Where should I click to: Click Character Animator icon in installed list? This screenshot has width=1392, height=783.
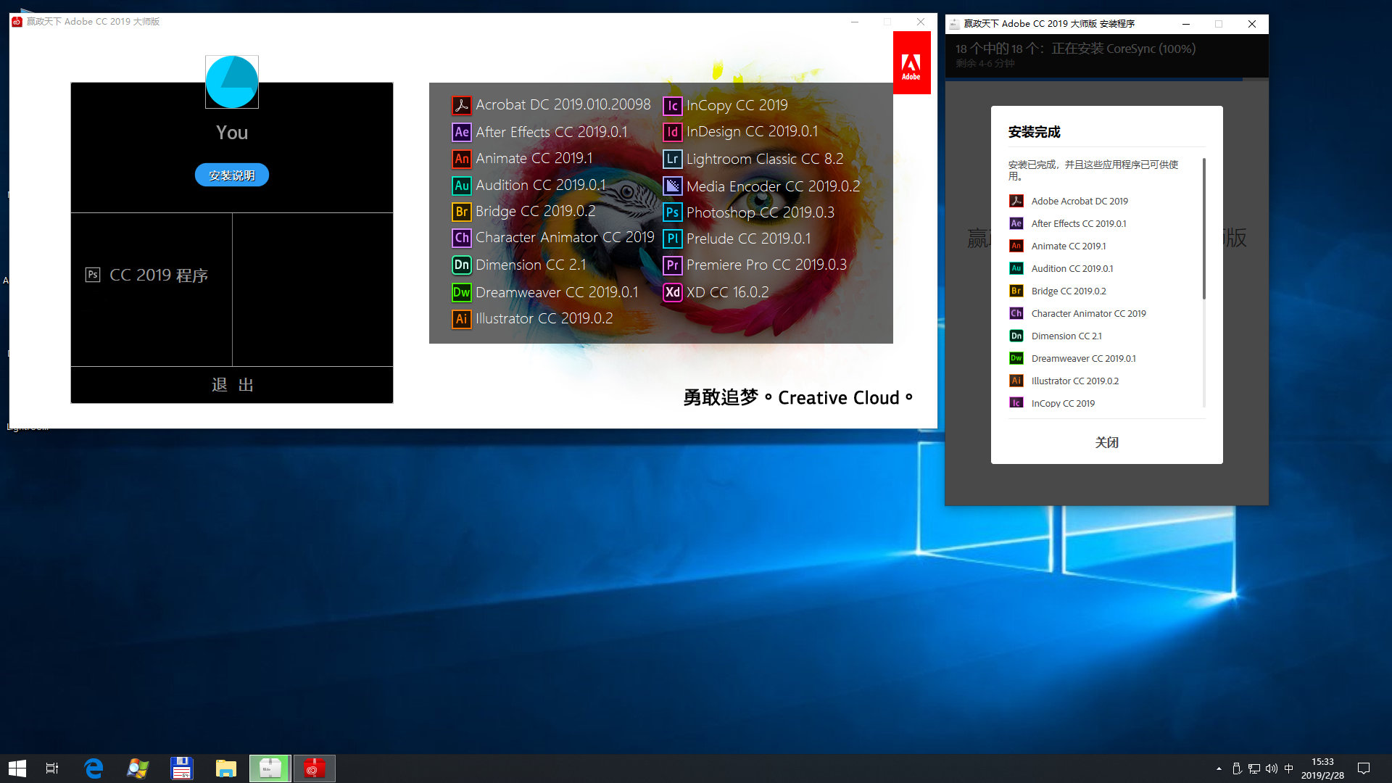1016,313
